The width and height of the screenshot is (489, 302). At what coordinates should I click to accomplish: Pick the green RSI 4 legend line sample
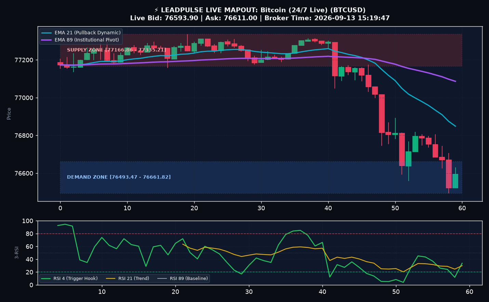tap(46, 278)
